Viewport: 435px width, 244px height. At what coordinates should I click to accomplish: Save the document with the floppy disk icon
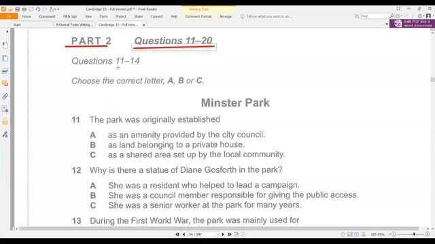[17, 9]
